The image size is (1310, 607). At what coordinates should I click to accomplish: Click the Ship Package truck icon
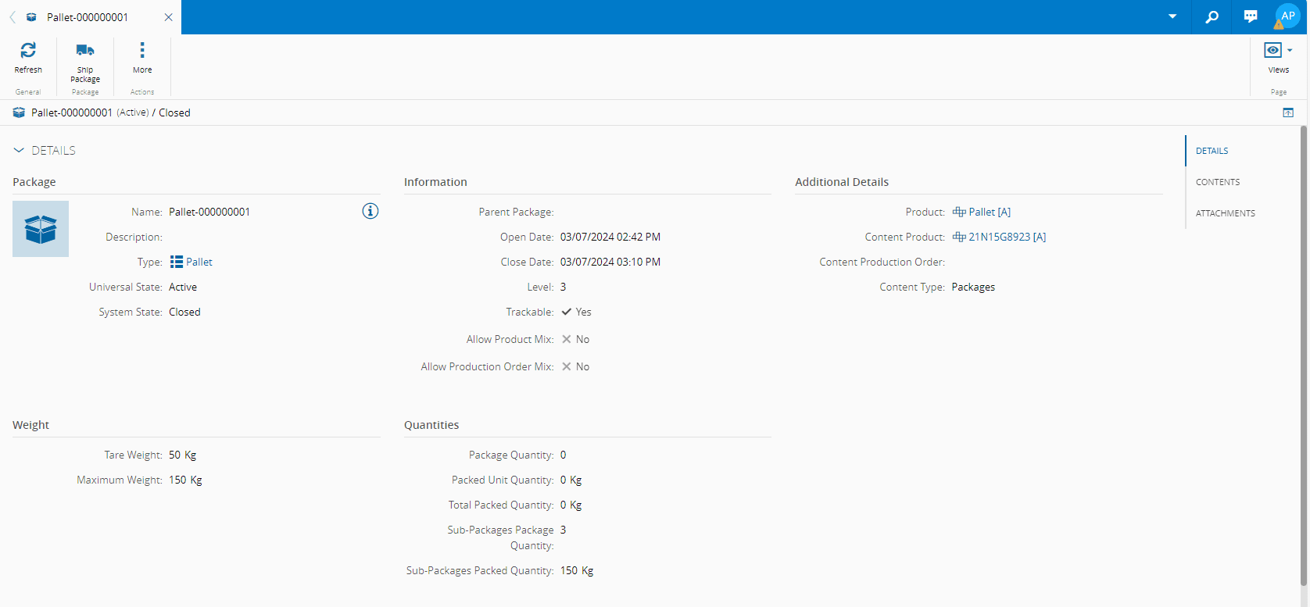85,51
